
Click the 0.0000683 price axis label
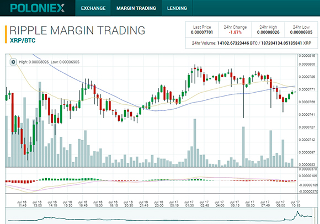(x=307, y=164)
